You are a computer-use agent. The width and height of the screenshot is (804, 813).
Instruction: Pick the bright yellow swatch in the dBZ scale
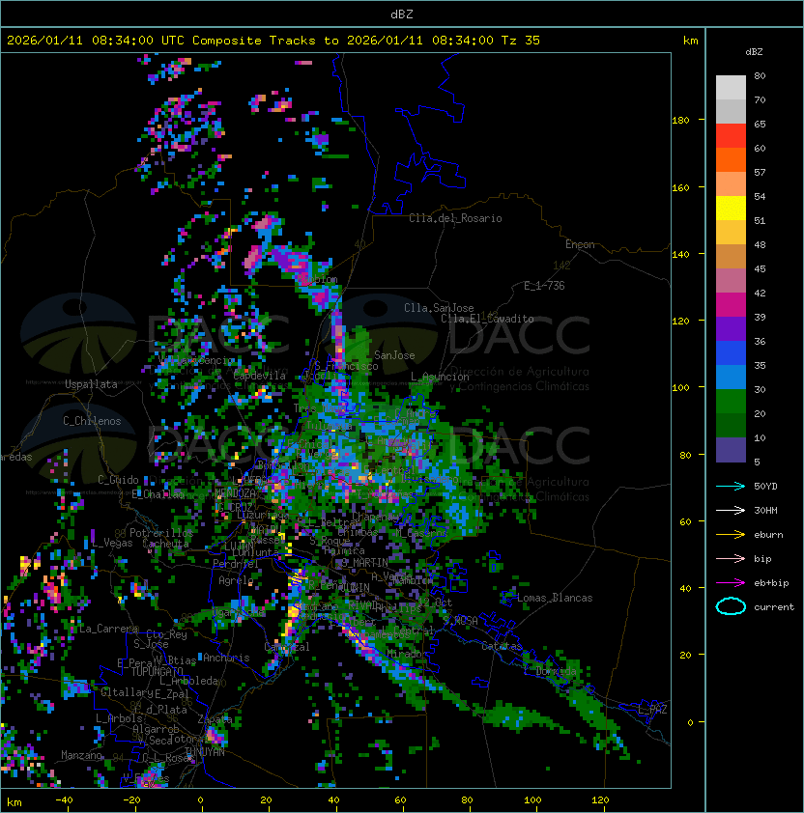pos(731,209)
